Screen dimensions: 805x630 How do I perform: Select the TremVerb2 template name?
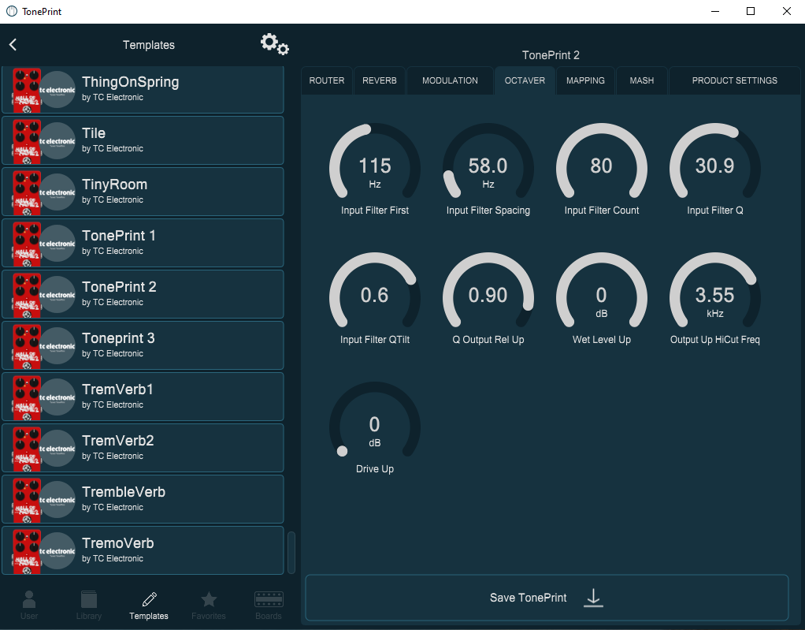(x=118, y=441)
